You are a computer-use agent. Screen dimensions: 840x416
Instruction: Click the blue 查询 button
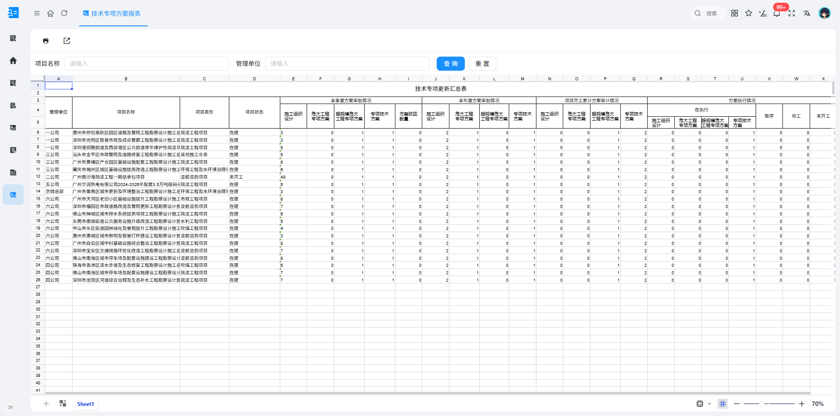[451, 64]
